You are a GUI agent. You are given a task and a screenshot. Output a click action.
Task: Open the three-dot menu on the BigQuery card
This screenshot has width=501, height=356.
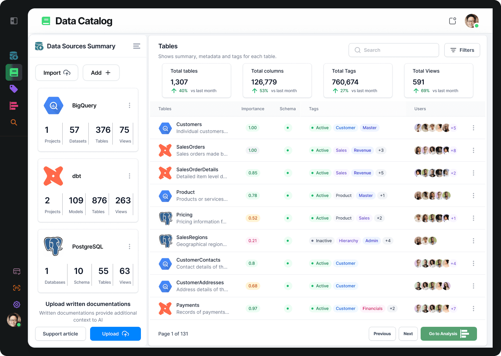[x=129, y=105]
